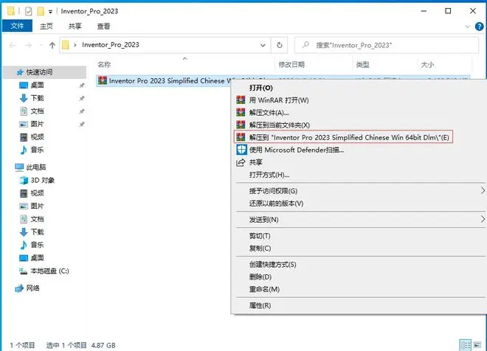Switch to details view icon in status bar
The height and width of the screenshot is (351, 487).
(x=466, y=345)
